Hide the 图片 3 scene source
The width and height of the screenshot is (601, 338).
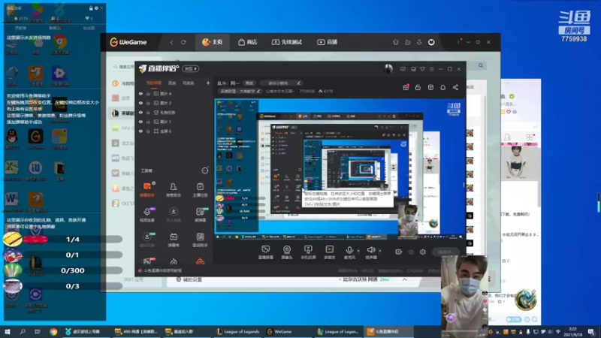pos(140,103)
